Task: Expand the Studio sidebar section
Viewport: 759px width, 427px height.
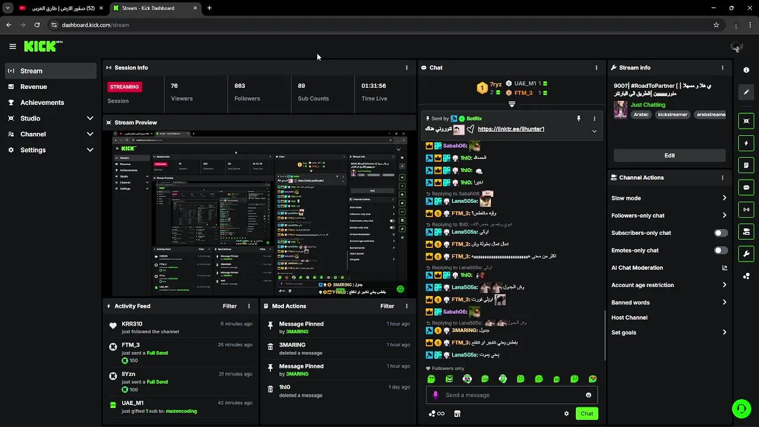Action: pos(90,119)
